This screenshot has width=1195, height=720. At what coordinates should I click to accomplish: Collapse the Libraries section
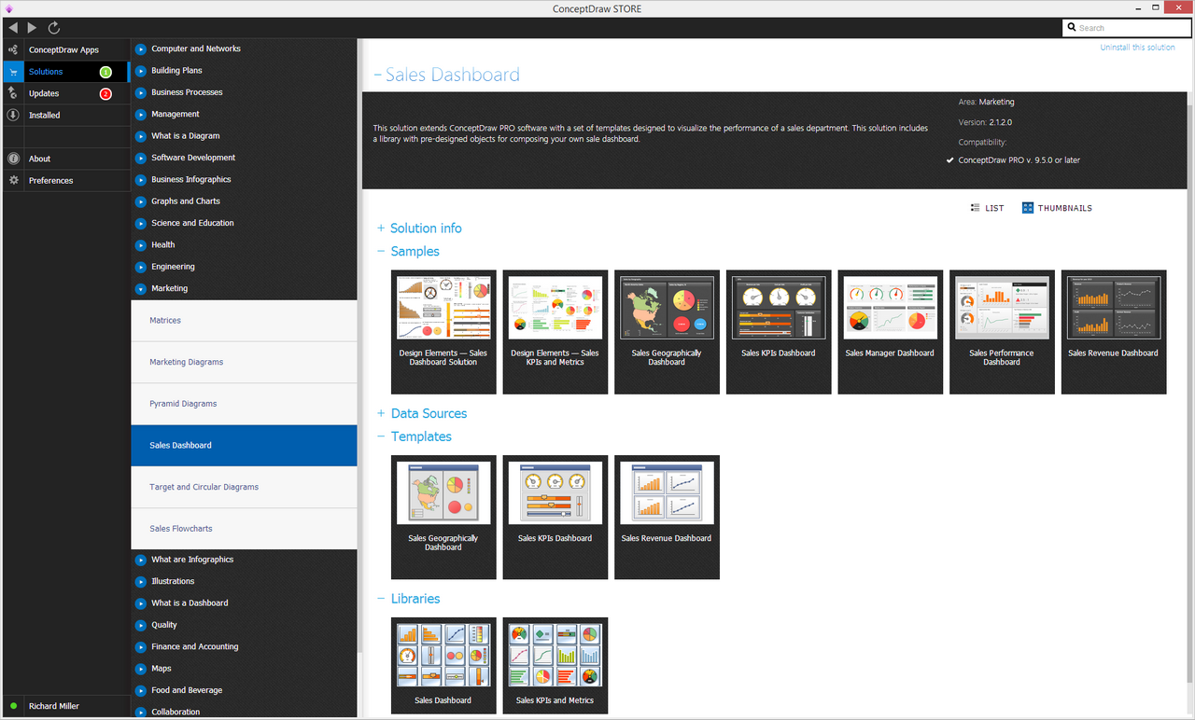coord(381,599)
